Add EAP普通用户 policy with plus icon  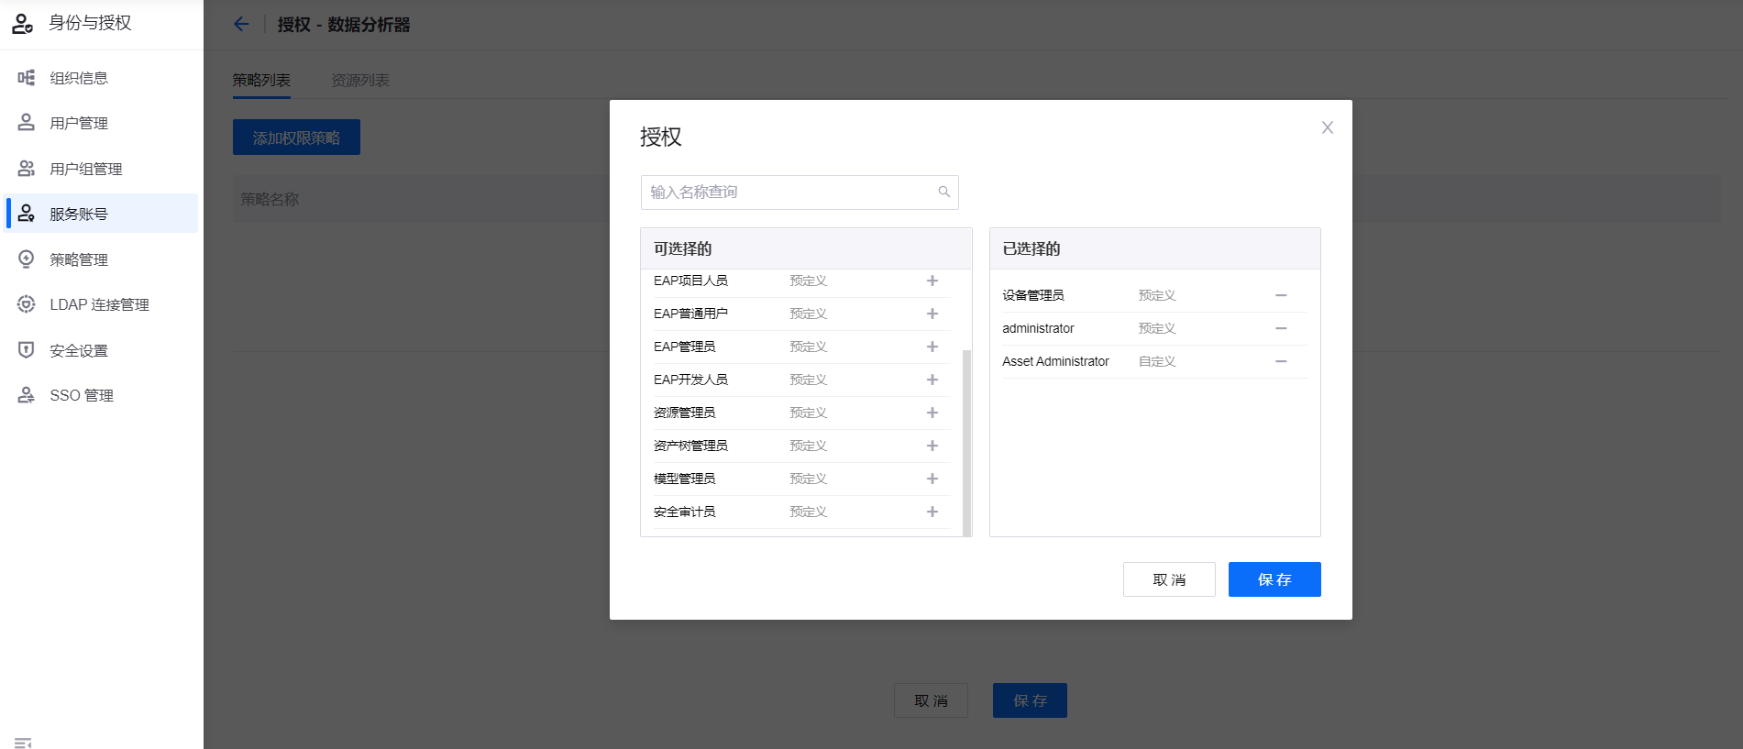click(932, 314)
